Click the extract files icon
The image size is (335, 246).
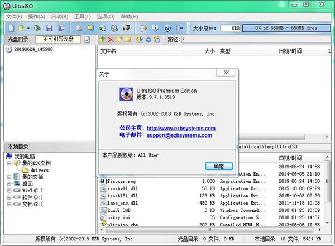pyautogui.click(x=140, y=40)
